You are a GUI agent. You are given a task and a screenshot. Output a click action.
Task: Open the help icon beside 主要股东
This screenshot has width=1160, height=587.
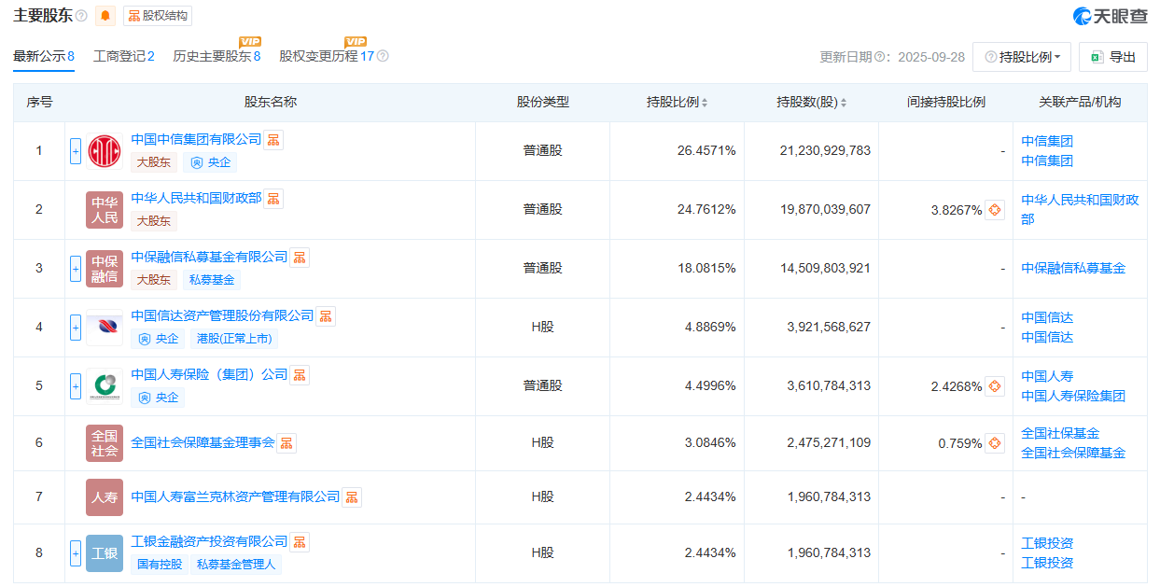click(x=81, y=16)
